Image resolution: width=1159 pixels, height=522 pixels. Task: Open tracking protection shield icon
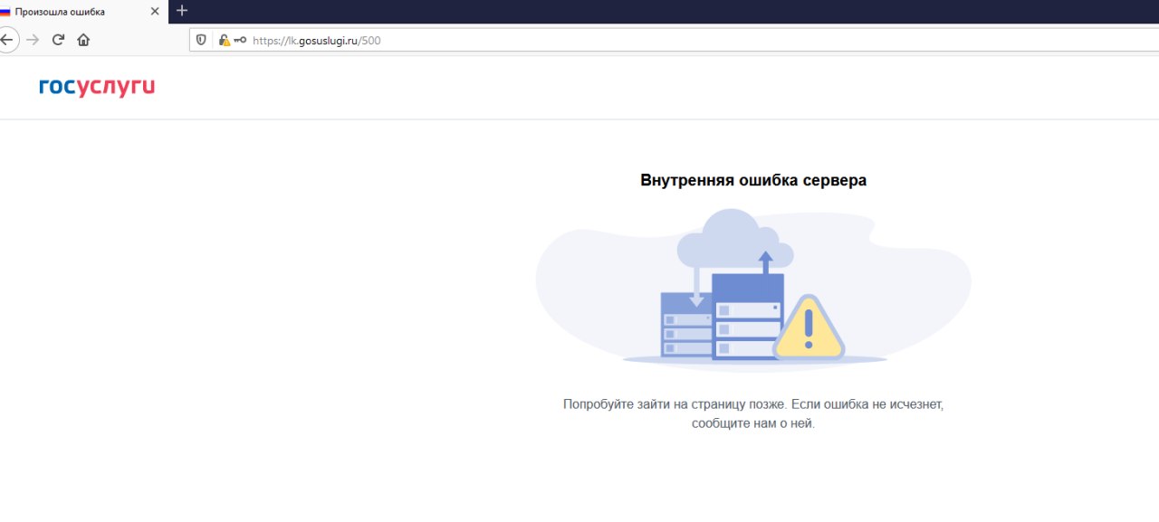click(202, 40)
